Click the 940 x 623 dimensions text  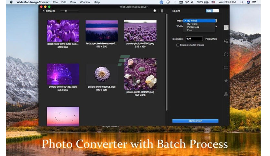[x=102, y=90]
